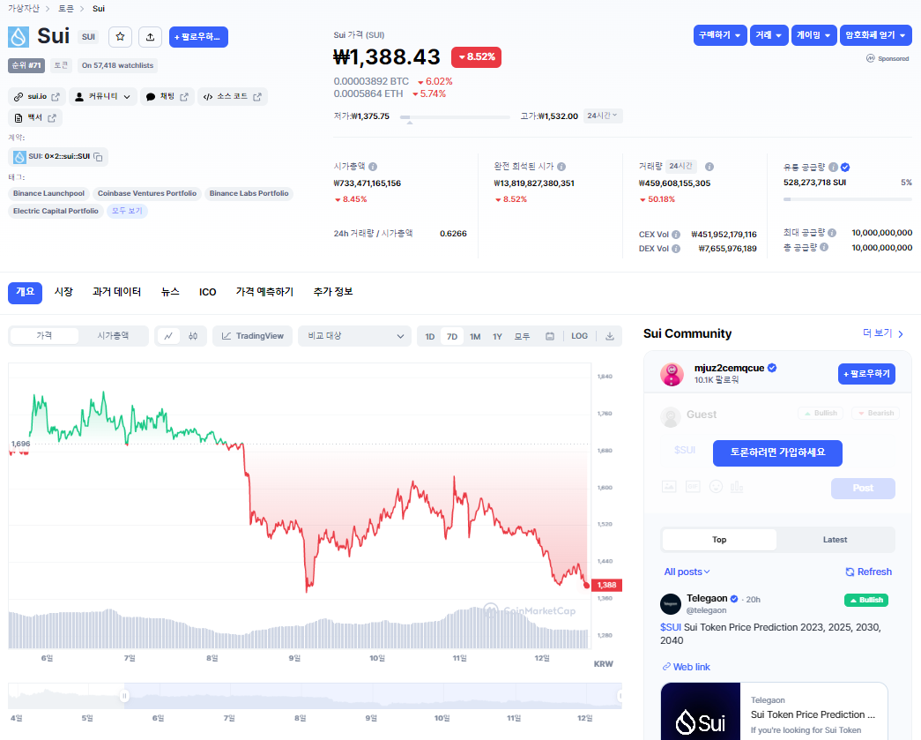
Task: Click the verified checkmark by 유통 공급량
Action: (x=845, y=167)
